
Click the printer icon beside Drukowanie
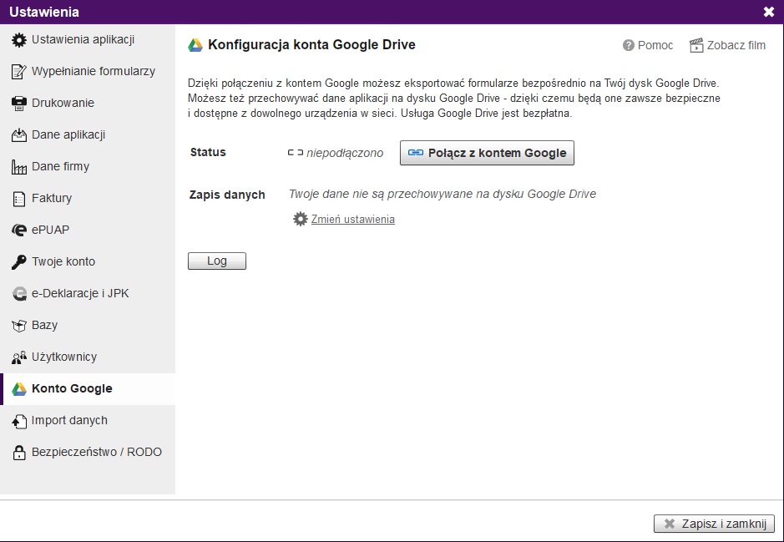pos(19,103)
